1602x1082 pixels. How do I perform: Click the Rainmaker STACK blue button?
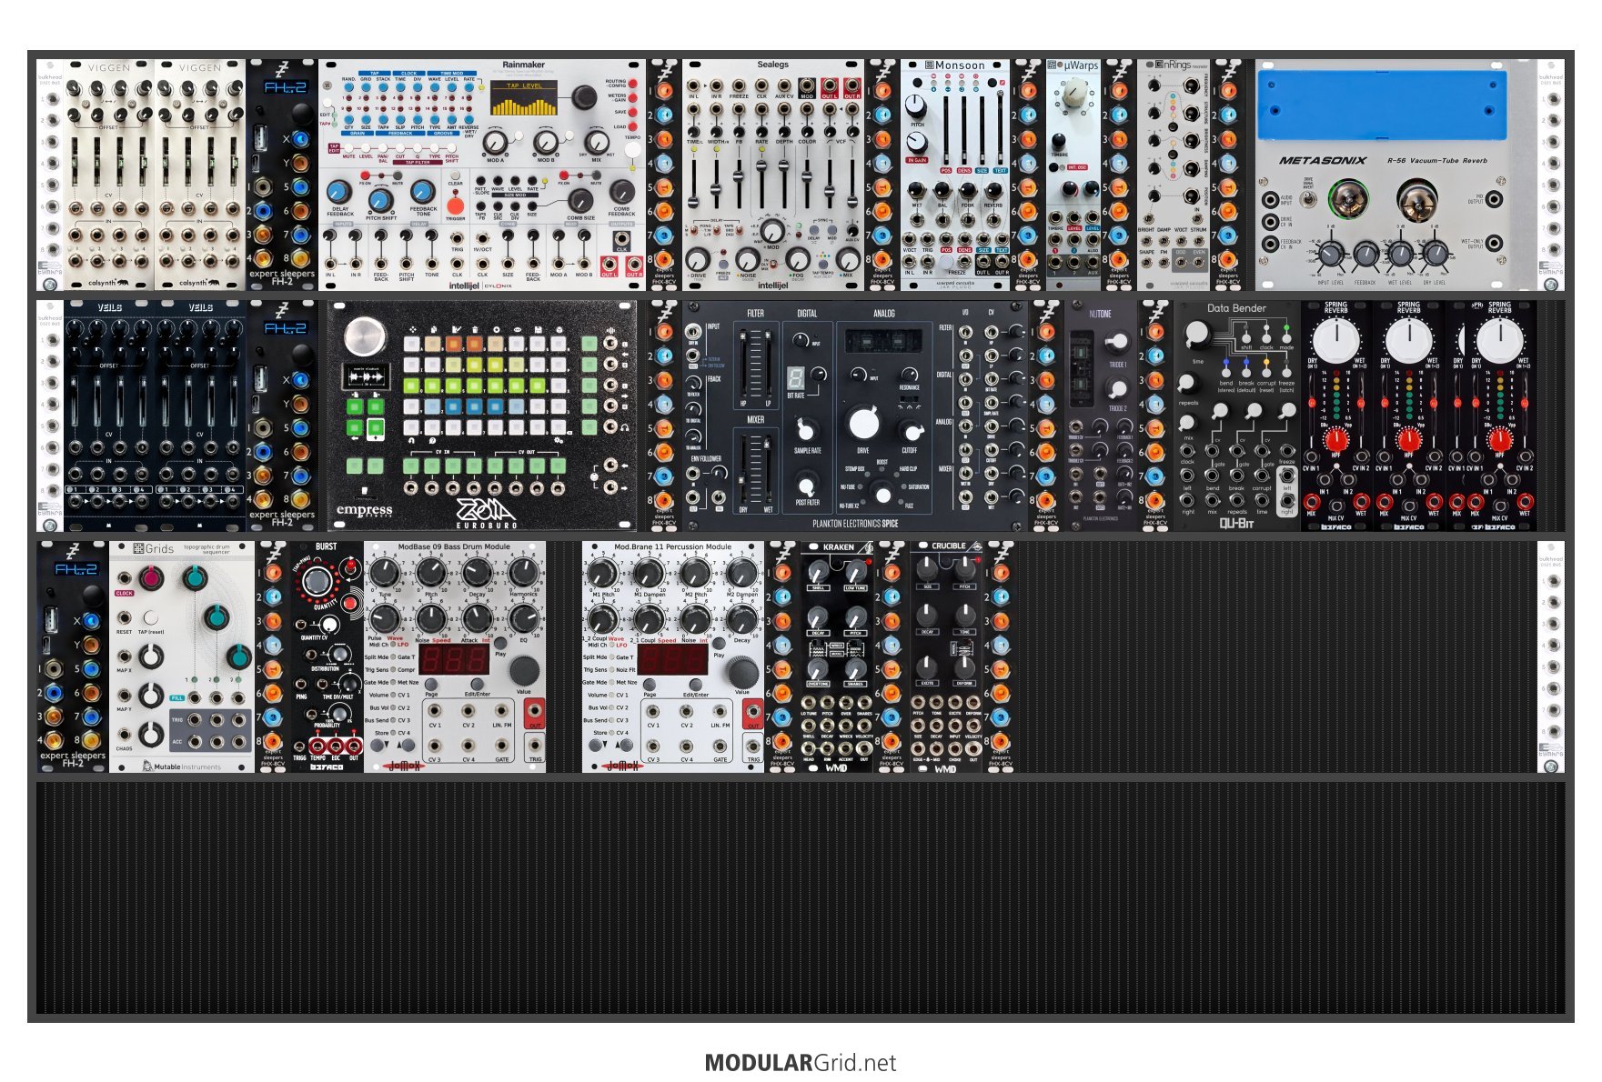383,87
